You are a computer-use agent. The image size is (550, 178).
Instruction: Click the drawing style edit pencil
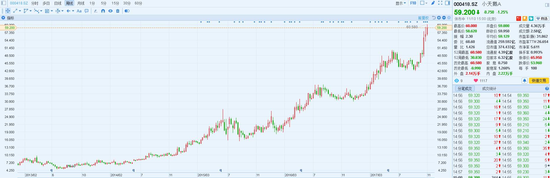click(95, 11)
